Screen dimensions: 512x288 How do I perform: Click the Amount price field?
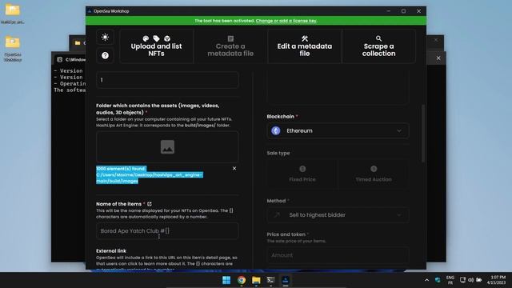pos(338,255)
